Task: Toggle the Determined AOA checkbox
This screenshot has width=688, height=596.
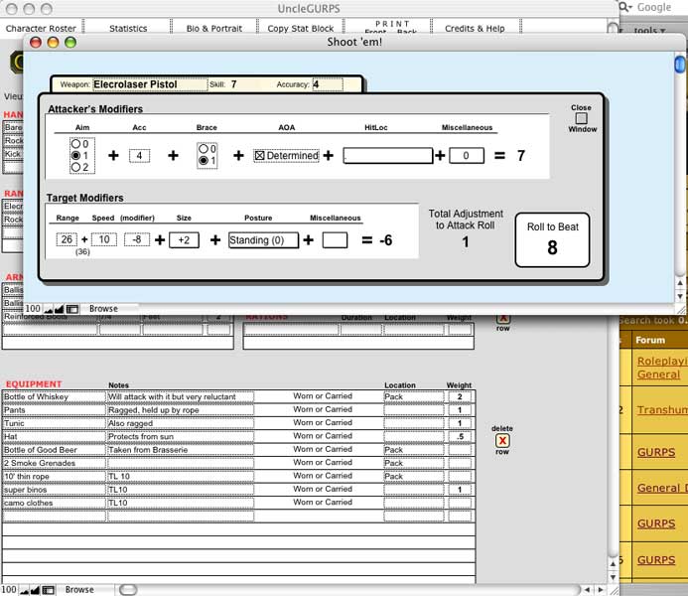Action: (x=259, y=156)
